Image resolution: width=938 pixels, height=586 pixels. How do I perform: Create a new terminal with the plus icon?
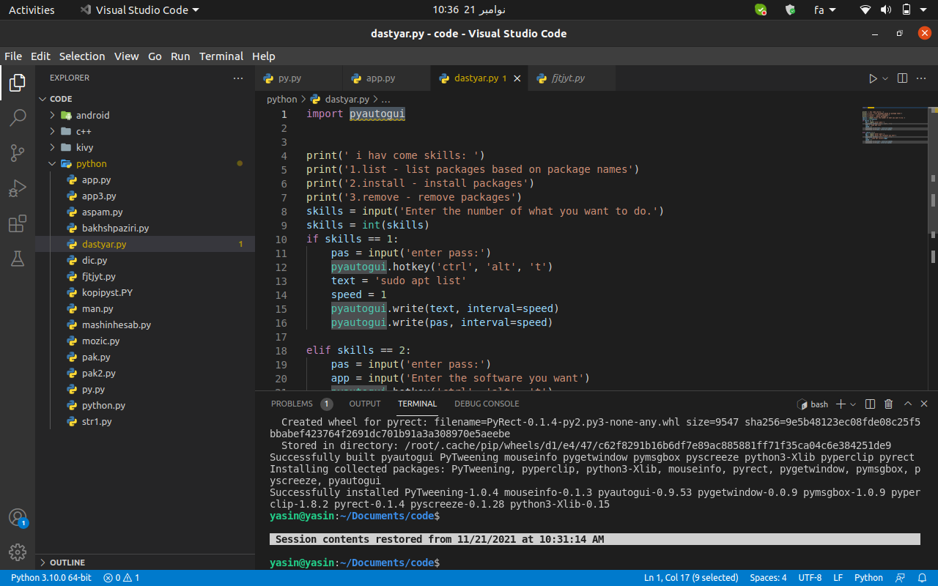pyautogui.click(x=841, y=404)
